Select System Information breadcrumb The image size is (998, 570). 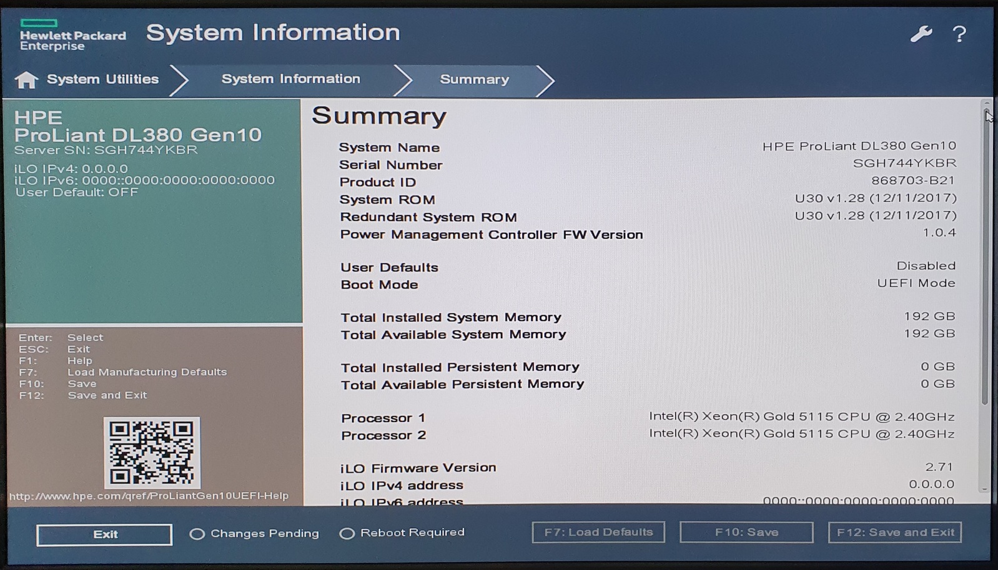(290, 79)
